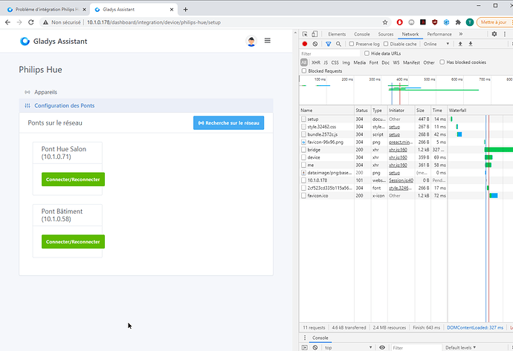The height and width of the screenshot is (351, 513).
Task: Toggle the network filter funnel icon
Action: (328, 44)
